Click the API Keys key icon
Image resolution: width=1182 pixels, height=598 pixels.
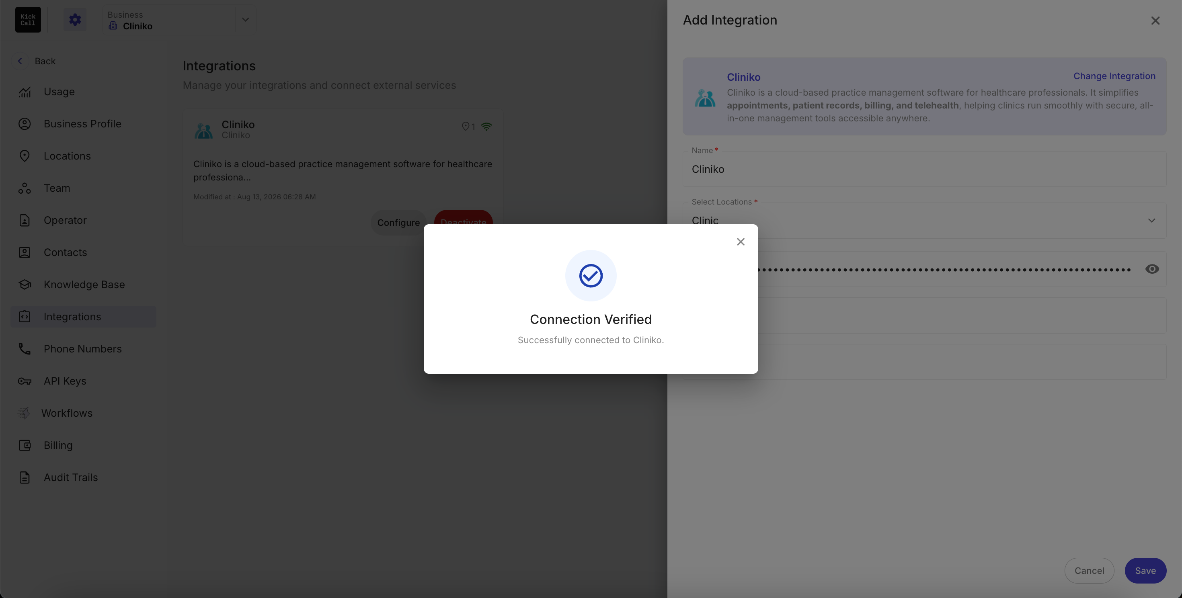click(25, 381)
